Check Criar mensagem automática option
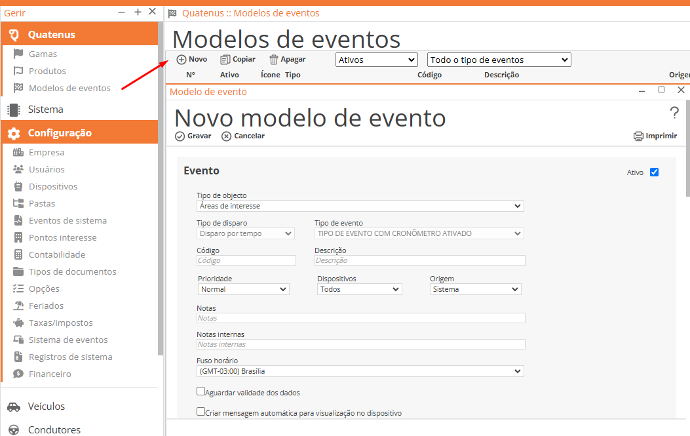This screenshot has height=436, width=690. (x=201, y=412)
